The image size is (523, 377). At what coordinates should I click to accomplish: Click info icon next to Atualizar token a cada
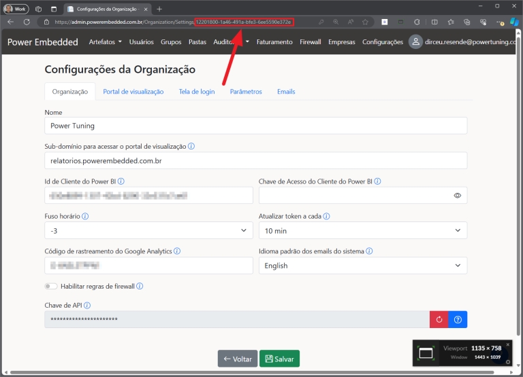tap(327, 217)
